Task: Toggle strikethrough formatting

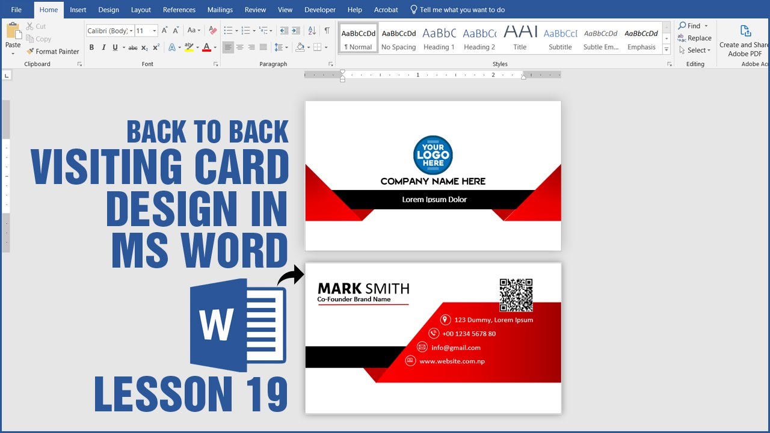Action: [x=133, y=48]
